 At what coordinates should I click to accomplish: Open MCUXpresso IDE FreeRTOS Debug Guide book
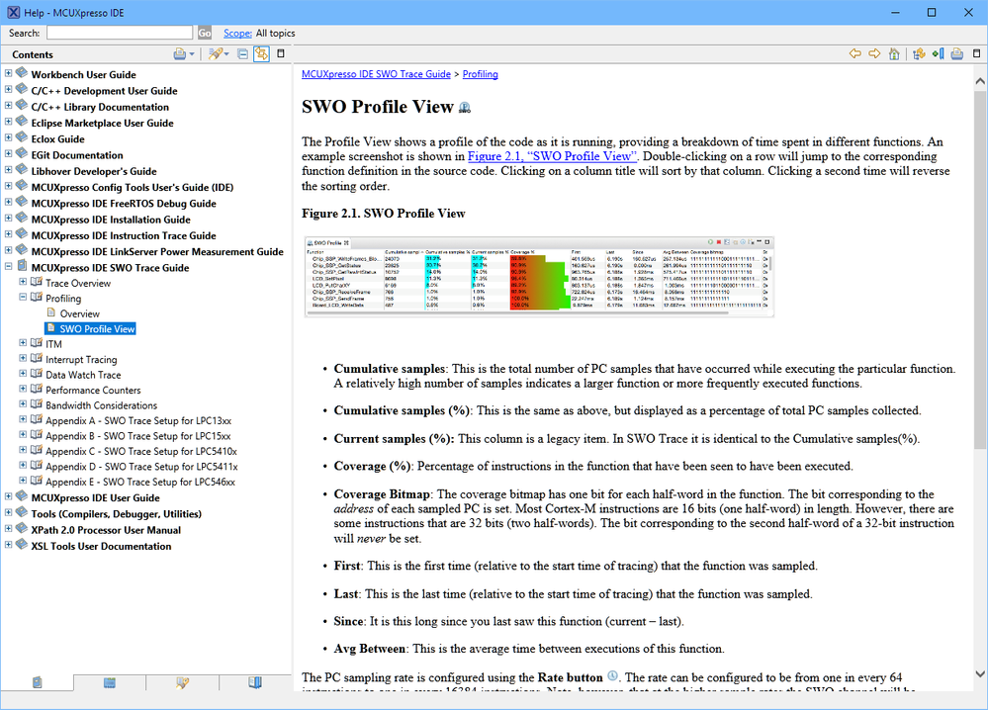point(124,204)
